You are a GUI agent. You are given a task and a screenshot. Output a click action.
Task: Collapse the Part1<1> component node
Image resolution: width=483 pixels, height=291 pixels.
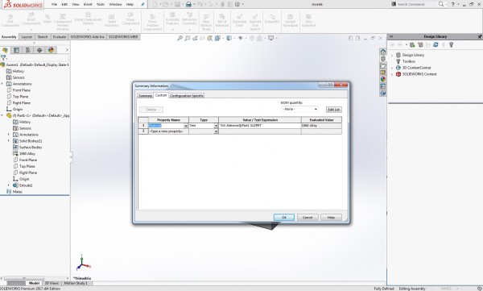coord(2,115)
